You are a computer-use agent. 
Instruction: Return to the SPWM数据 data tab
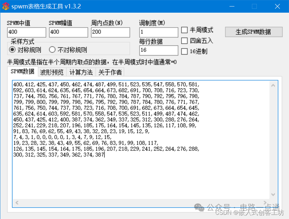(x=23, y=72)
